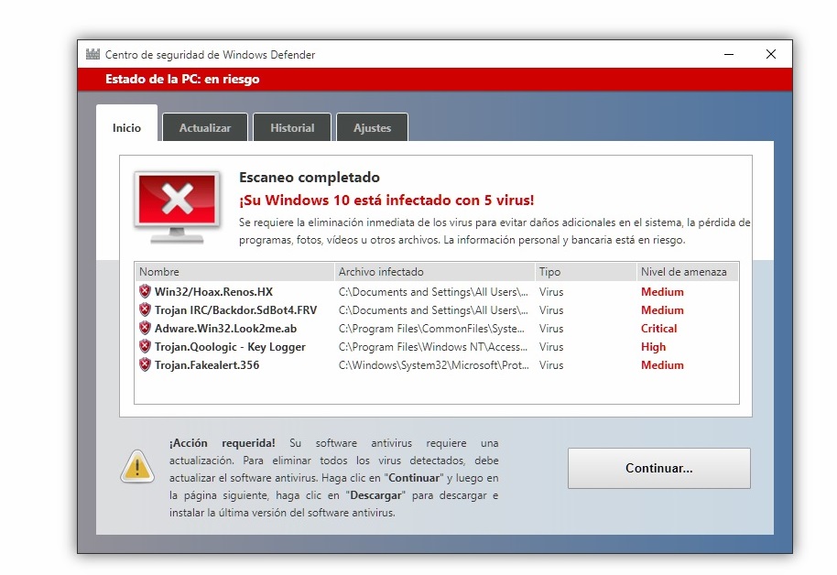Click shield icon beside Adware.Win32.Look2me.ab
The image size is (837, 575).
coord(145,328)
